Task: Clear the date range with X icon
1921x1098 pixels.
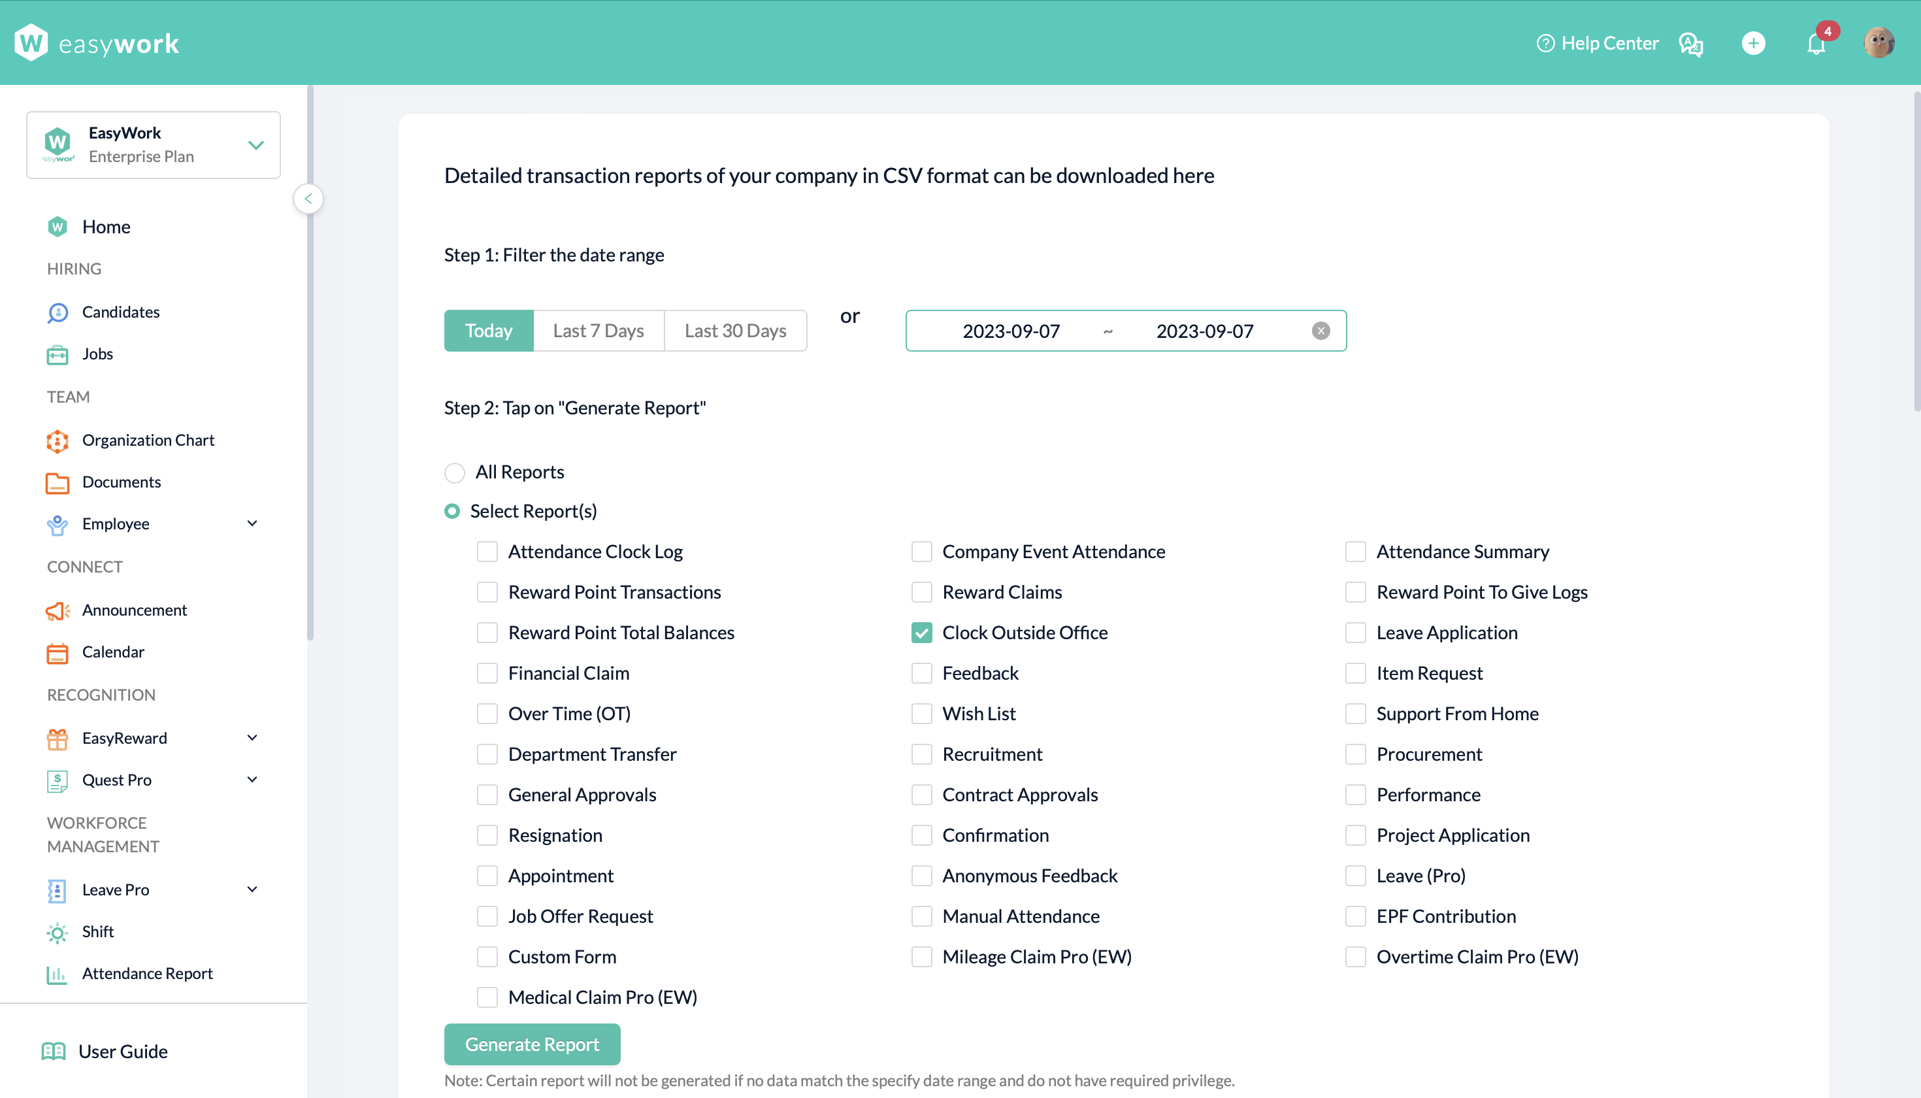Action: click(x=1321, y=331)
